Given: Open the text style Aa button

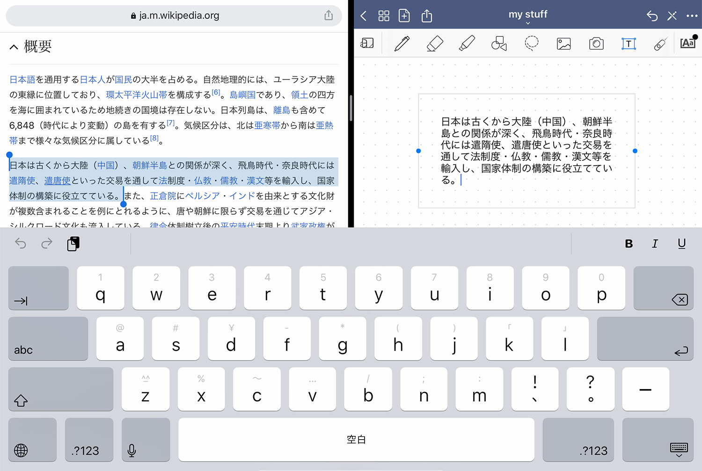Looking at the screenshot, I should (687, 43).
